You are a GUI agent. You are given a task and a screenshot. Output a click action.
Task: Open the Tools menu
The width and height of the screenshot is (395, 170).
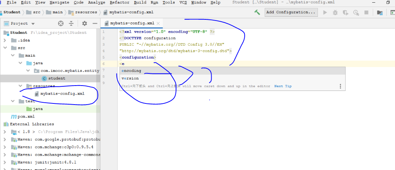click(x=169, y=3)
